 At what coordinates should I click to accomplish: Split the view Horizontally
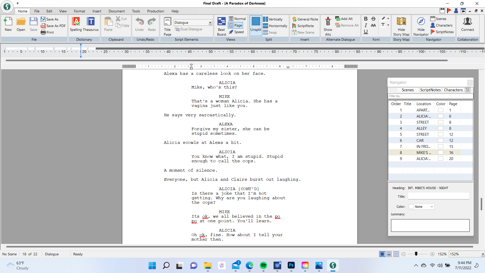pos(275,26)
